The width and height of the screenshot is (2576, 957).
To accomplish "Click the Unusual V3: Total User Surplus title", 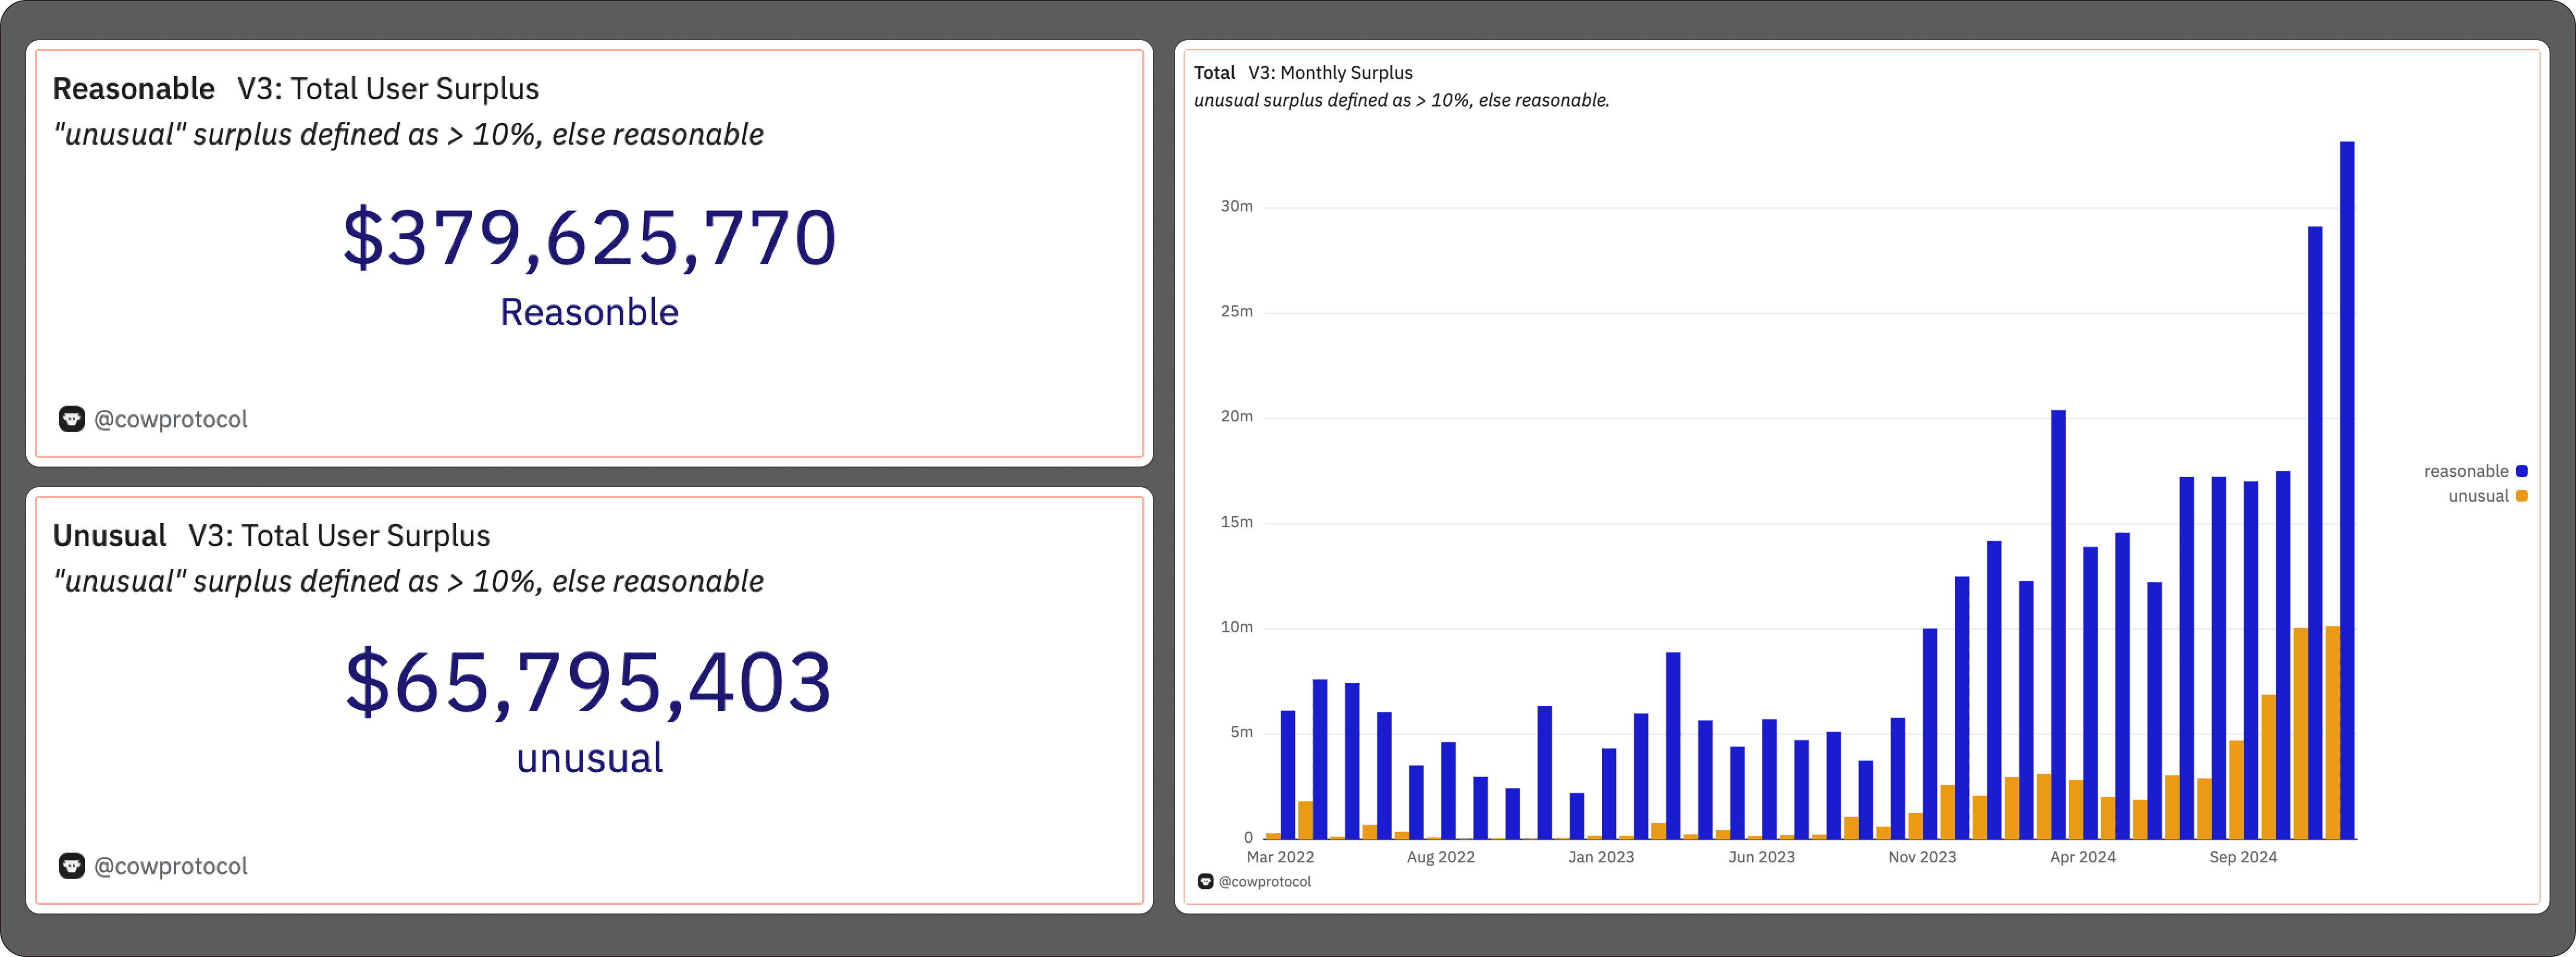I will 271,536.
